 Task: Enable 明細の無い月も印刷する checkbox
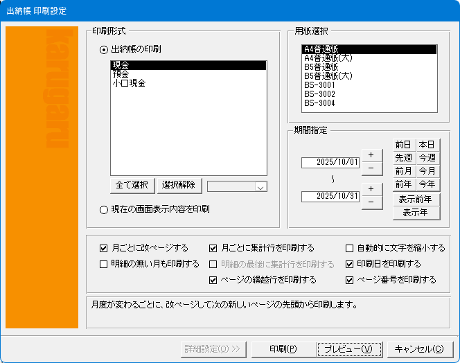point(104,264)
